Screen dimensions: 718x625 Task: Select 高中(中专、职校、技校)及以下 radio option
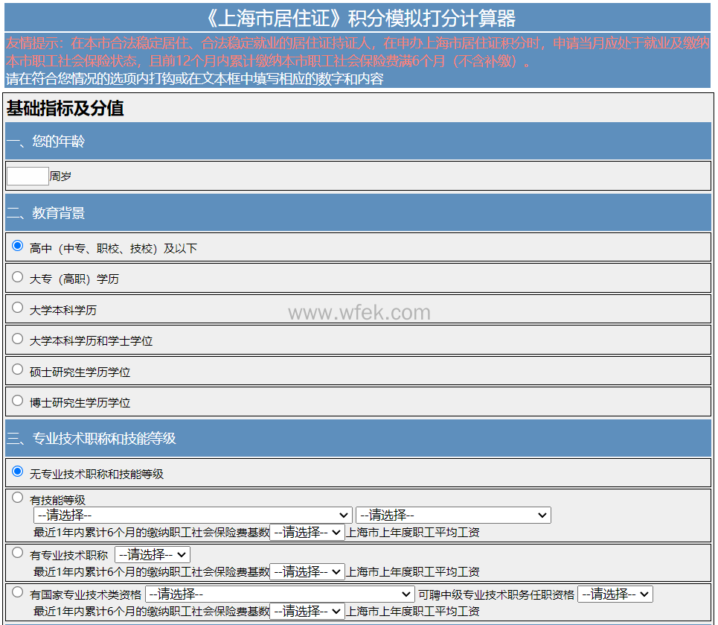(x=18, y=246)
